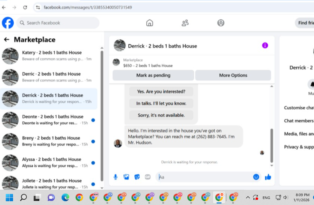Open the Friends icon in the top navigation

[x=185, y=23]
